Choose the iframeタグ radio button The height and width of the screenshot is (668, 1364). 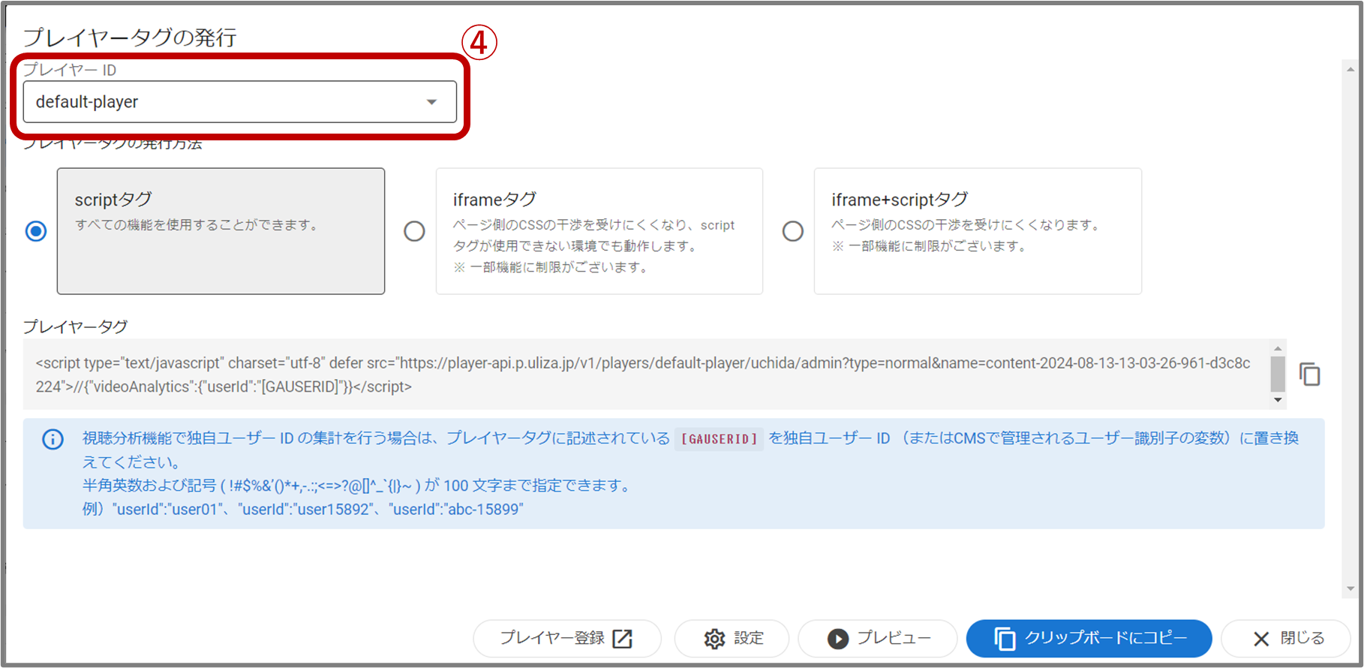point(414,231)
